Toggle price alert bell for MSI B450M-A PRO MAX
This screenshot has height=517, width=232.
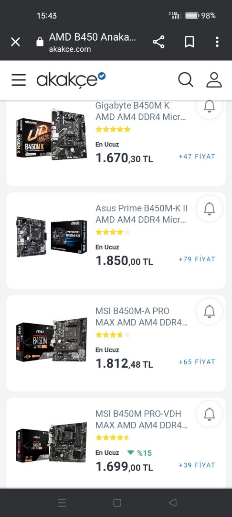click(x=210, y=311)
